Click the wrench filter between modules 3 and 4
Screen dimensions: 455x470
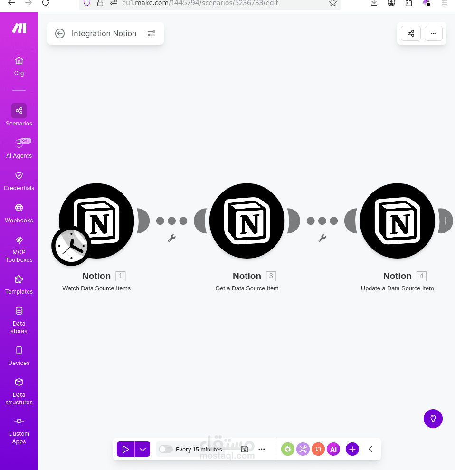pyautogui.click(x=322, y=238)
